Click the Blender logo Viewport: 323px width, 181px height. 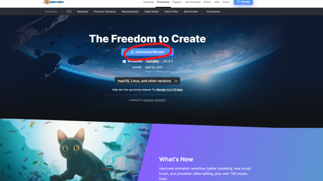click(x=54, y=2)
